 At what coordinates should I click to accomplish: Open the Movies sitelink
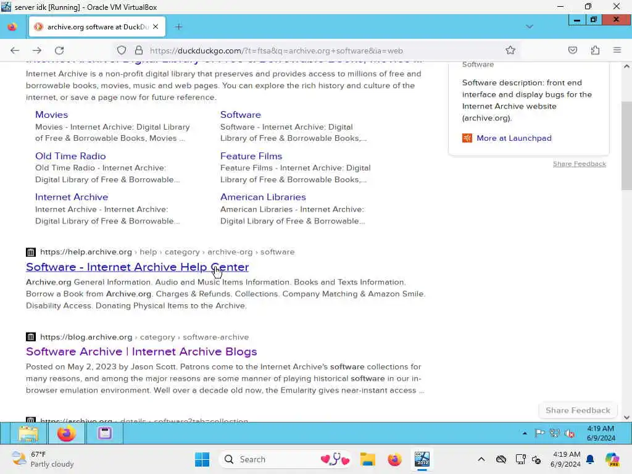[52, 114]
